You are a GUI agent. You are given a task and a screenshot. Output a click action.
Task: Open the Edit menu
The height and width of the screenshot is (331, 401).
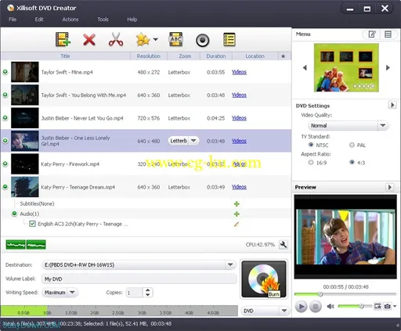(39, 20)
